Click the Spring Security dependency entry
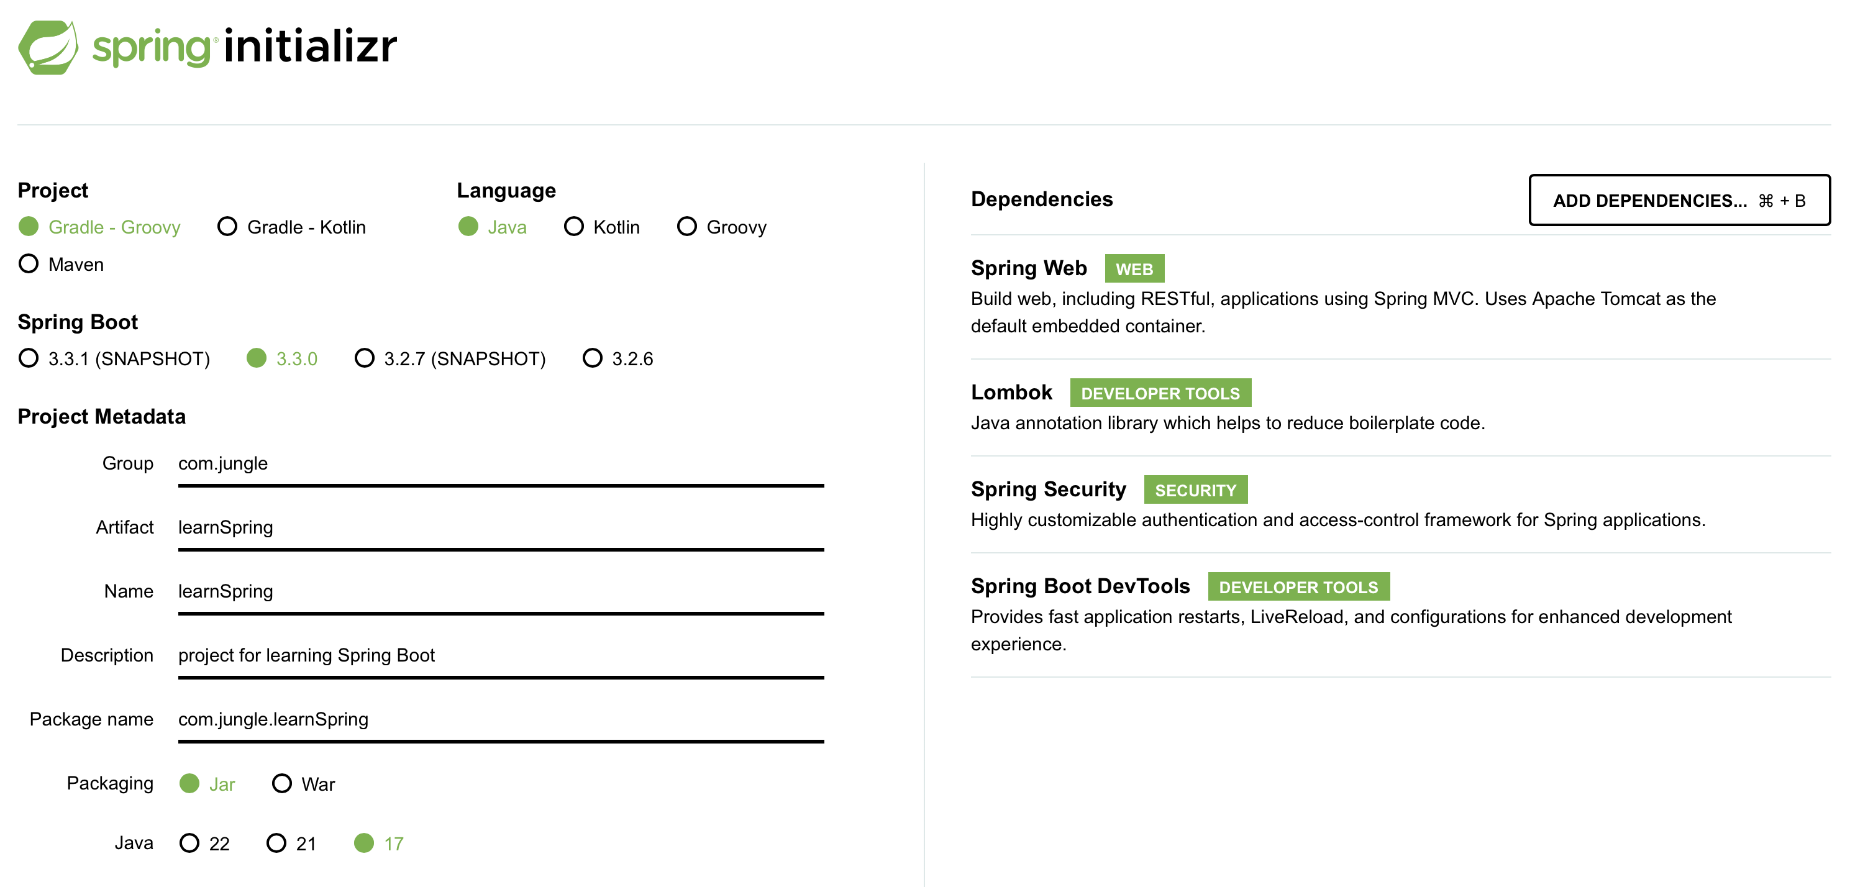The height and width of the screenshot is (887, 1850). tap(1048, 490)
